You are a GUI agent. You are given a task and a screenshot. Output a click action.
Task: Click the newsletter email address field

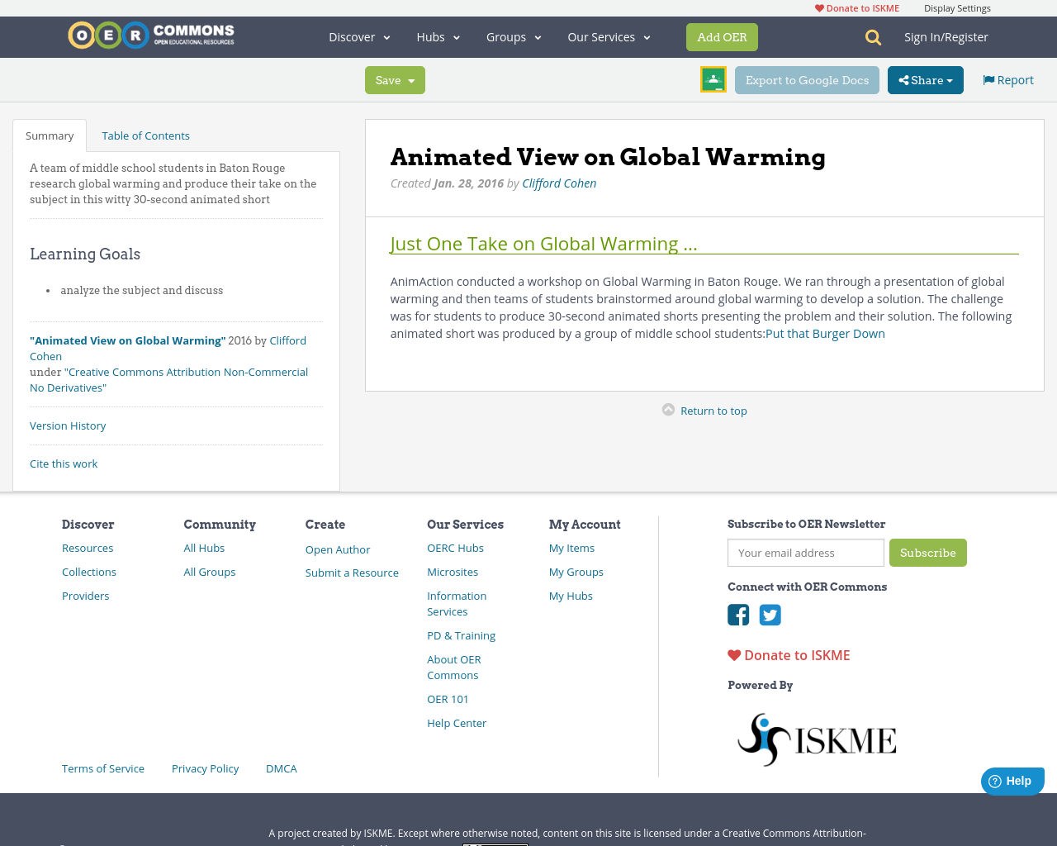(805, 553)
